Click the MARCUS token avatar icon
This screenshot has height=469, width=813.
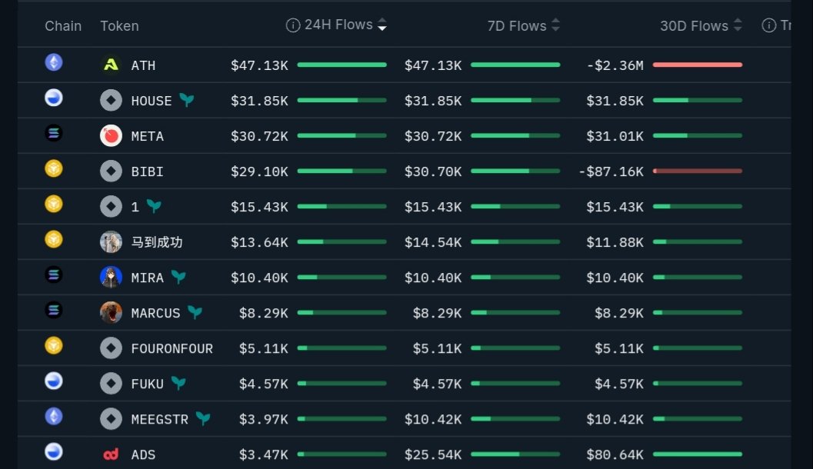[x=111, y=313]
